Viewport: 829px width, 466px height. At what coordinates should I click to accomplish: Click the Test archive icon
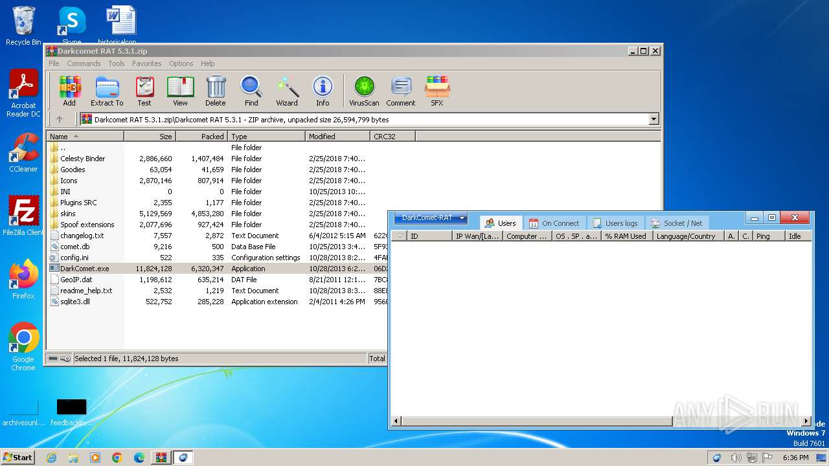[144, 91]
